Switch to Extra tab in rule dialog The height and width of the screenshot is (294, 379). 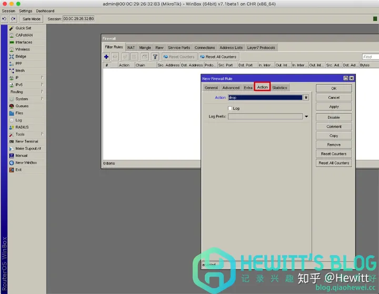(248, 88)
